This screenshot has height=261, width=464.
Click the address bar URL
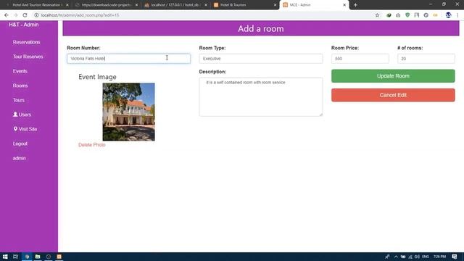[80, 15]
